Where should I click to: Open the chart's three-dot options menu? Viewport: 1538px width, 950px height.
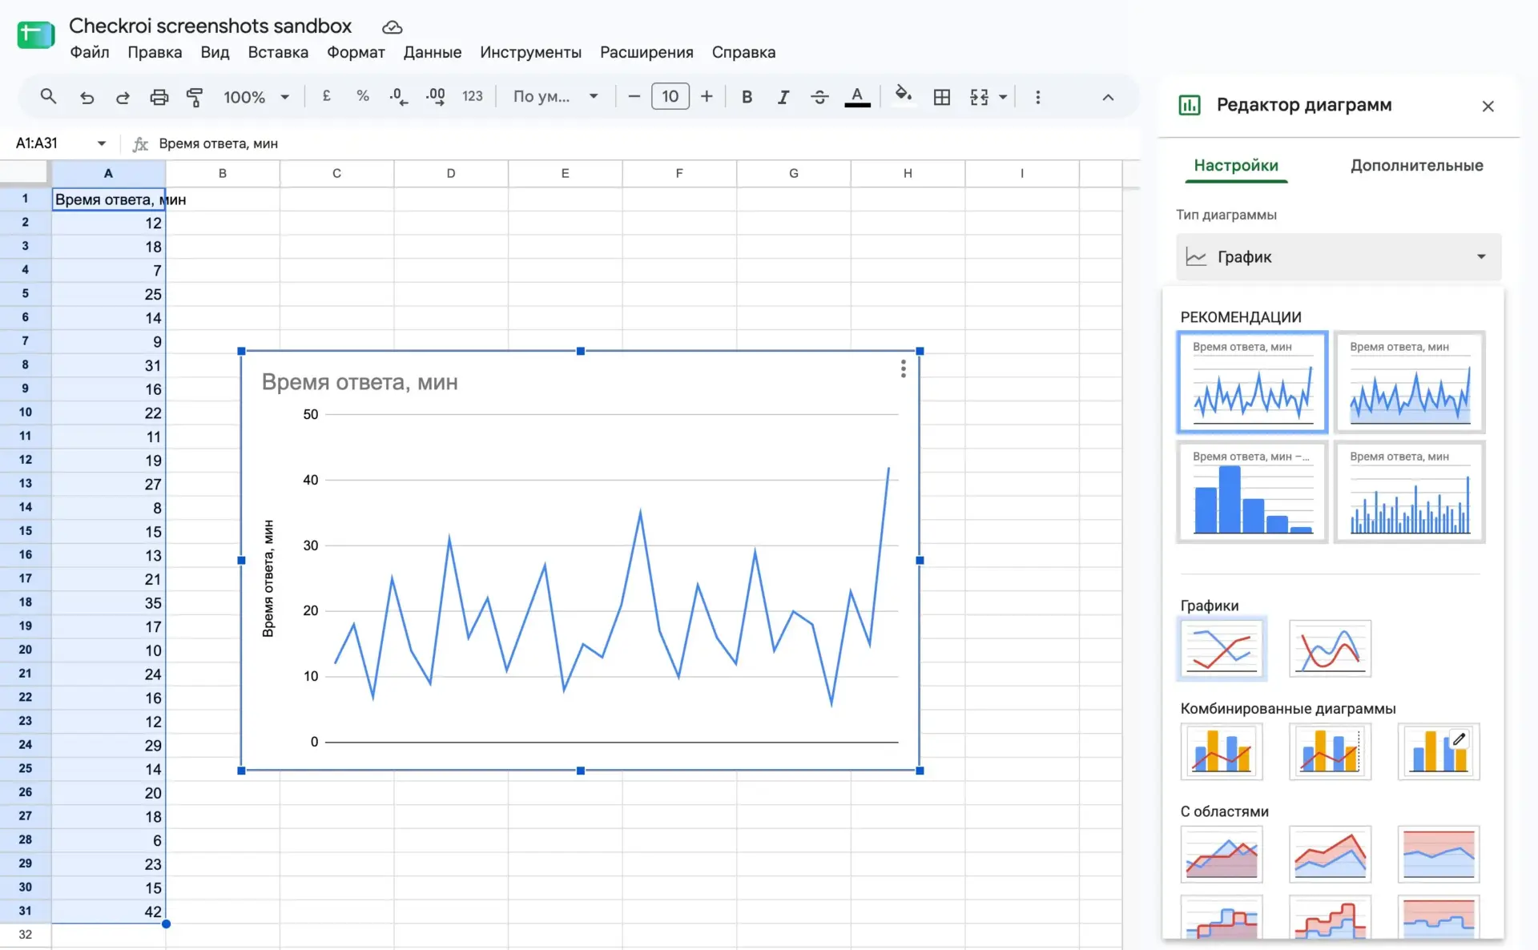(903, 368)
